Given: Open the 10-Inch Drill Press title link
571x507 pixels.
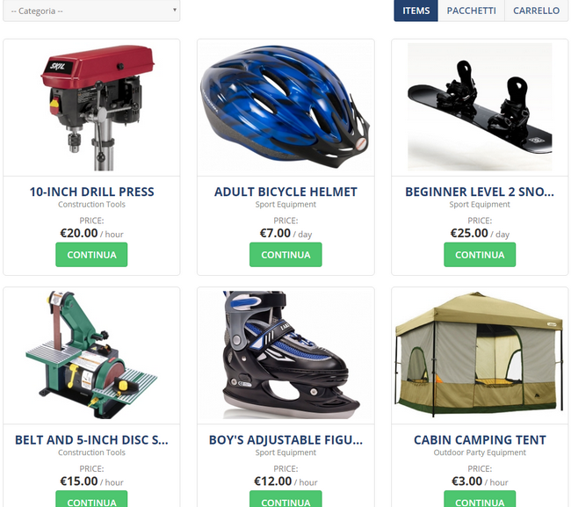Looking at the screenshot, I should (x=91, y=192).
